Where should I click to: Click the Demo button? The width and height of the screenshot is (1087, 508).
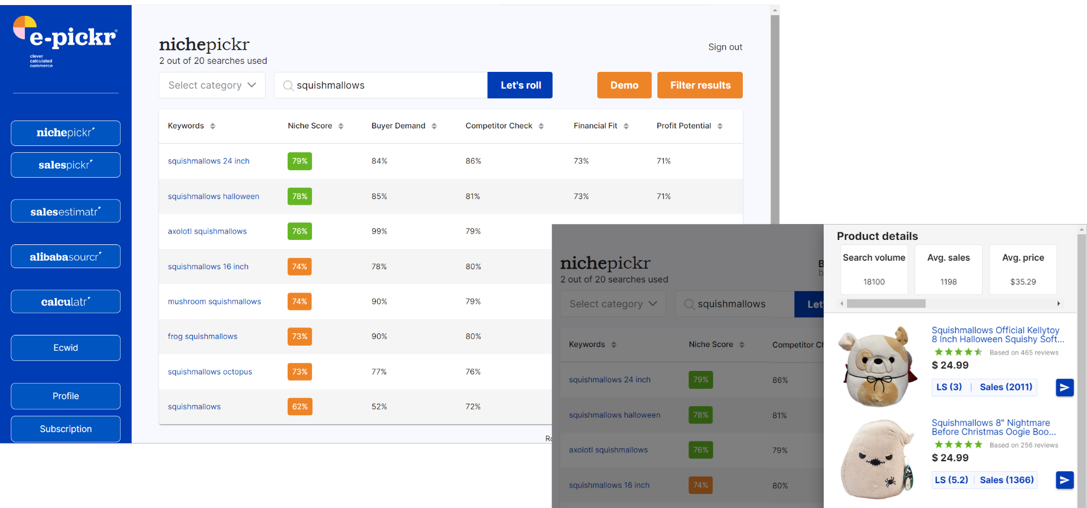click(x=624, y=85)
